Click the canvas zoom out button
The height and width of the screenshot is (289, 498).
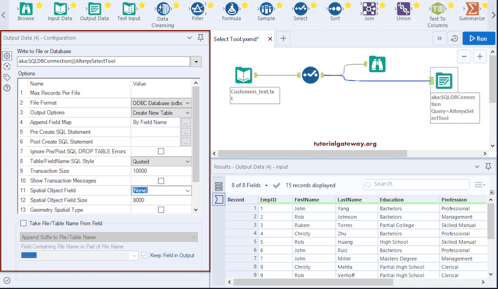[464, 56]
